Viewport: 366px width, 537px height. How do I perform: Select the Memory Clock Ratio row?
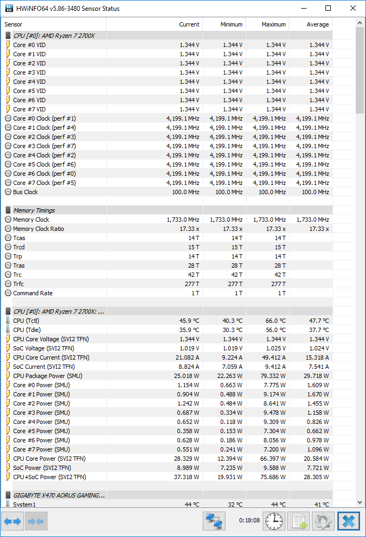[167, 229]
